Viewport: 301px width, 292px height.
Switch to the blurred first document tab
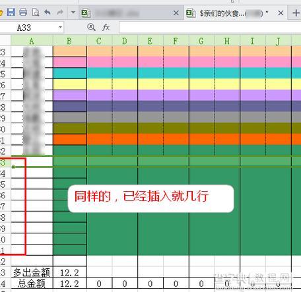[x=131, y=13]
